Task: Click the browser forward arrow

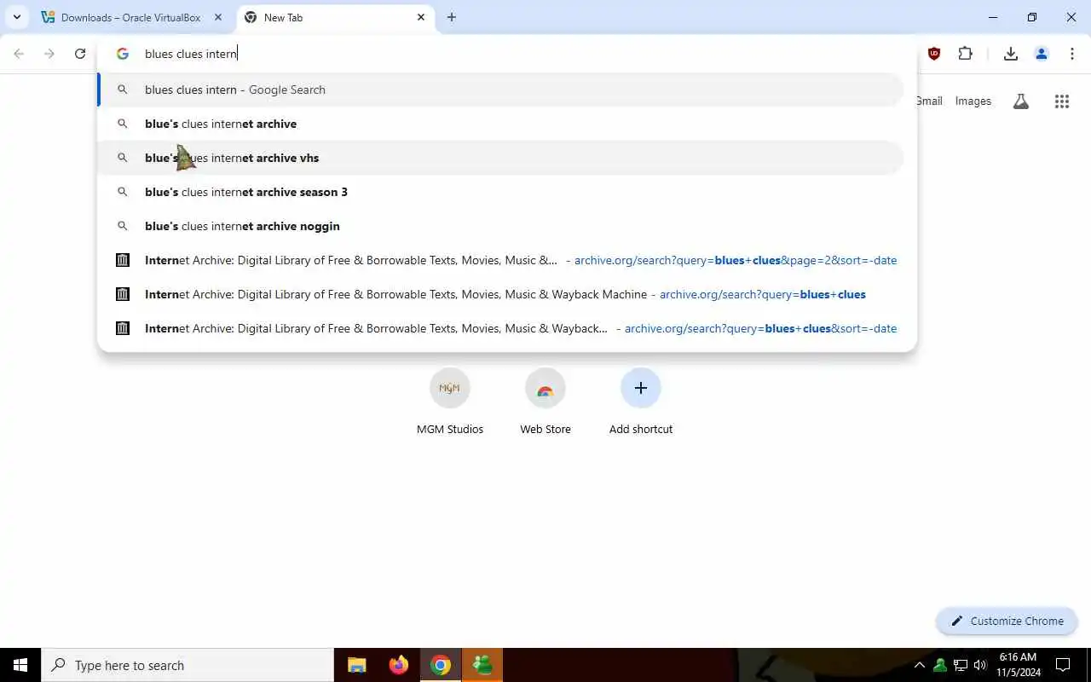Action: [x=49, y=54]
